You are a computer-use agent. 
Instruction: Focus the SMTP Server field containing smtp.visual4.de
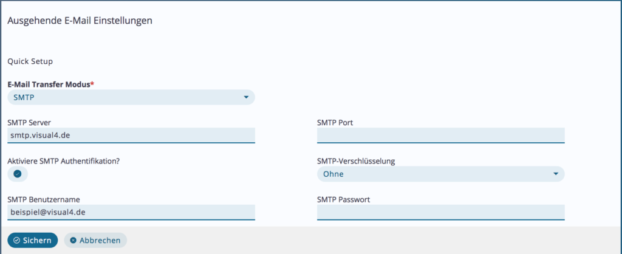[131, 136]
